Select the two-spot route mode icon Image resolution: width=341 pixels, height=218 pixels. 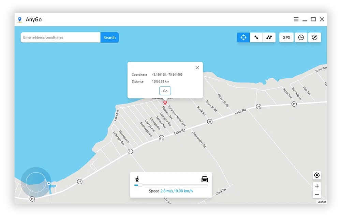click(x=256, y=37)
